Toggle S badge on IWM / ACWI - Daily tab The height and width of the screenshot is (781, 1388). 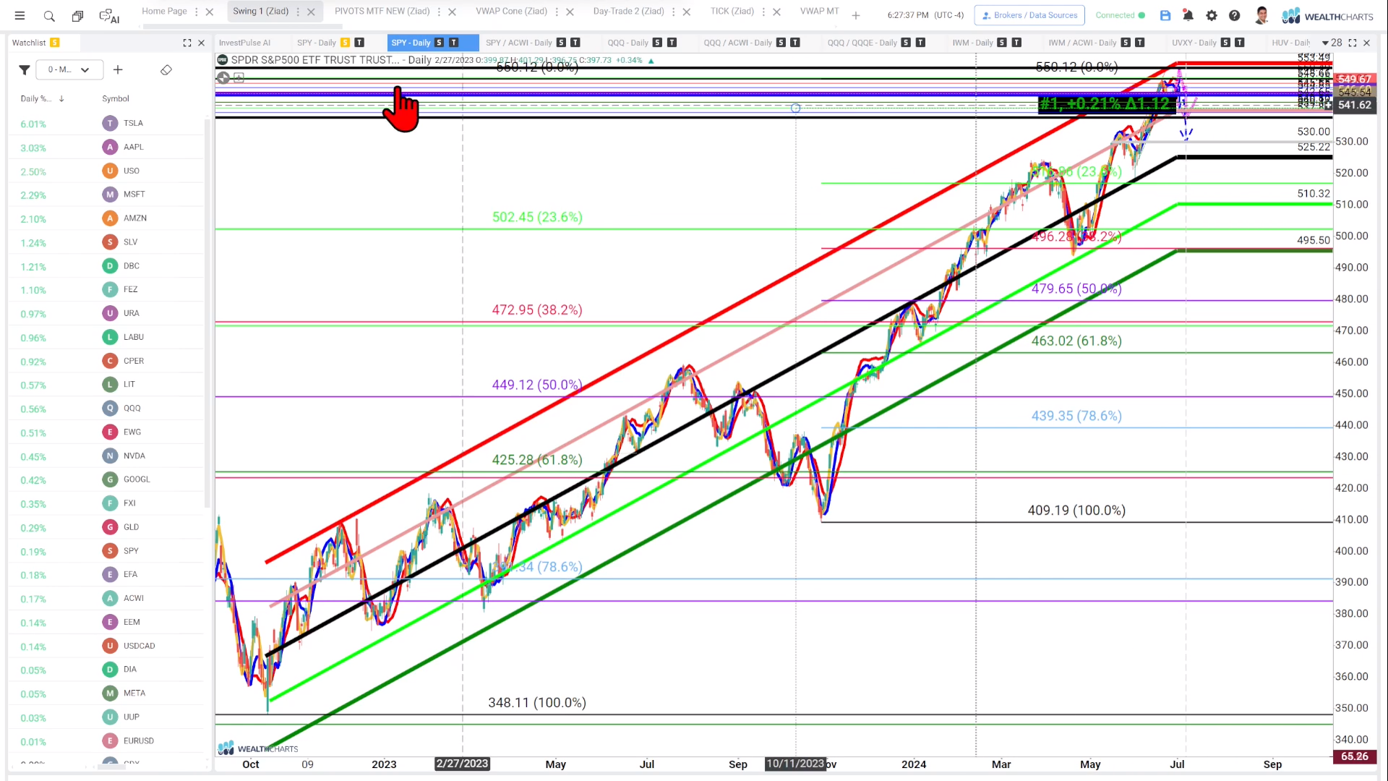(x=1126, y=43)
